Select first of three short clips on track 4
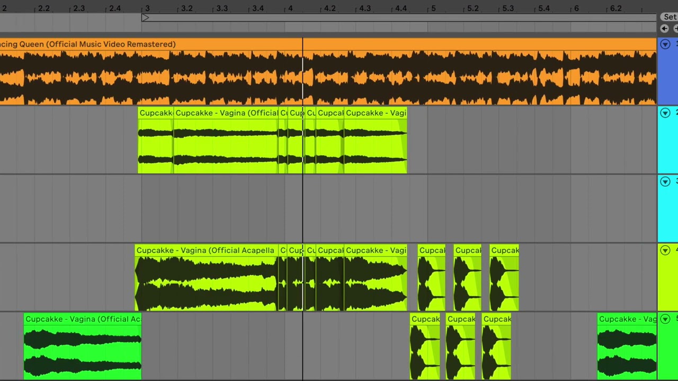Viewport: 678px width, 381px height. pyautogui.click(x=432, y=277)
